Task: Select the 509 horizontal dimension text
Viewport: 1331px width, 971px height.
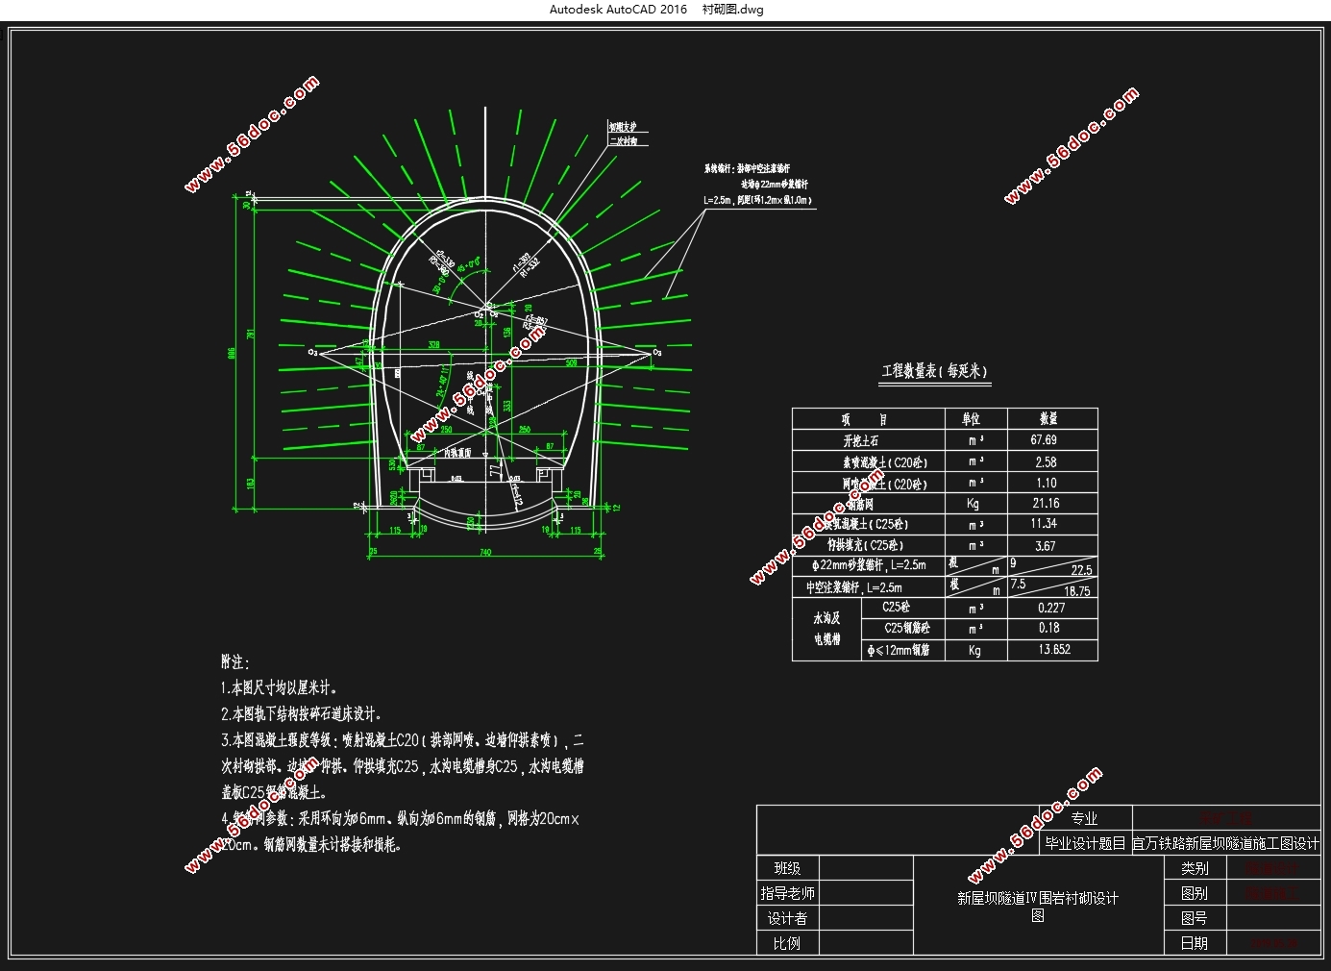Action: coord(571,363)
